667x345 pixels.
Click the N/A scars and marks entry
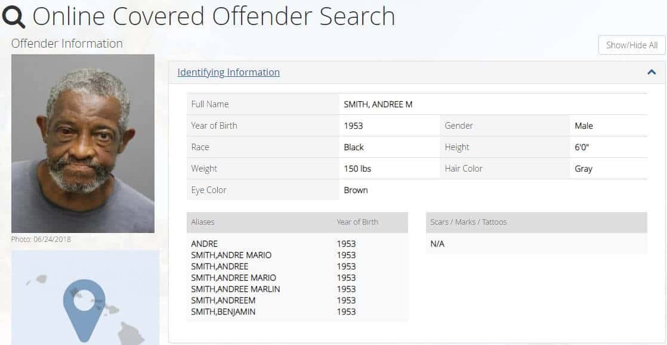[x=437, y=244]
